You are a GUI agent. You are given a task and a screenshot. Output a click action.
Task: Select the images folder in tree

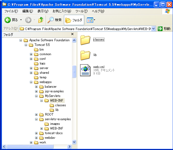(x=52, y=124)
